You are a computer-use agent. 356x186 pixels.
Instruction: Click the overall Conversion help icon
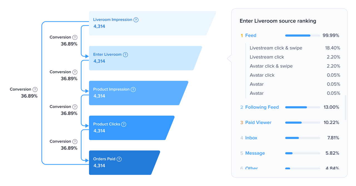click(35, 89)
